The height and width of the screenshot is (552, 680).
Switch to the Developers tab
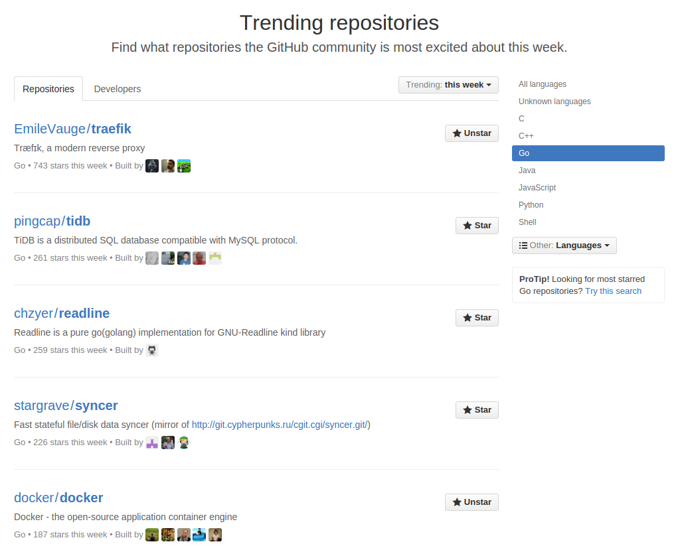117,88
